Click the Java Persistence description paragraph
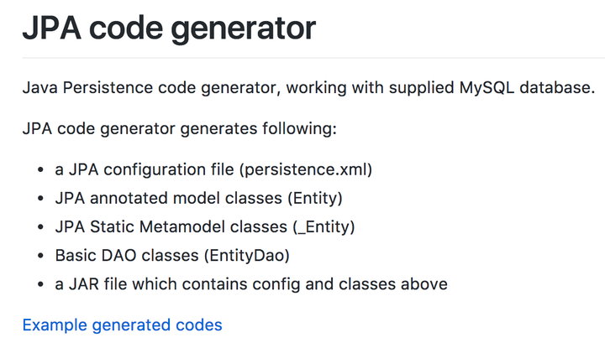605x348 pixels. (308, 88)
